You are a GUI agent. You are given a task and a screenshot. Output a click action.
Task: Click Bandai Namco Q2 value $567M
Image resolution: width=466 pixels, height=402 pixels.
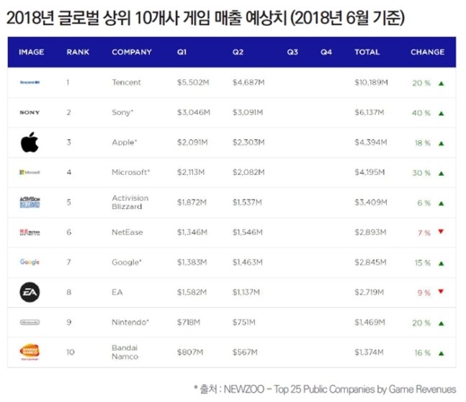245,352
